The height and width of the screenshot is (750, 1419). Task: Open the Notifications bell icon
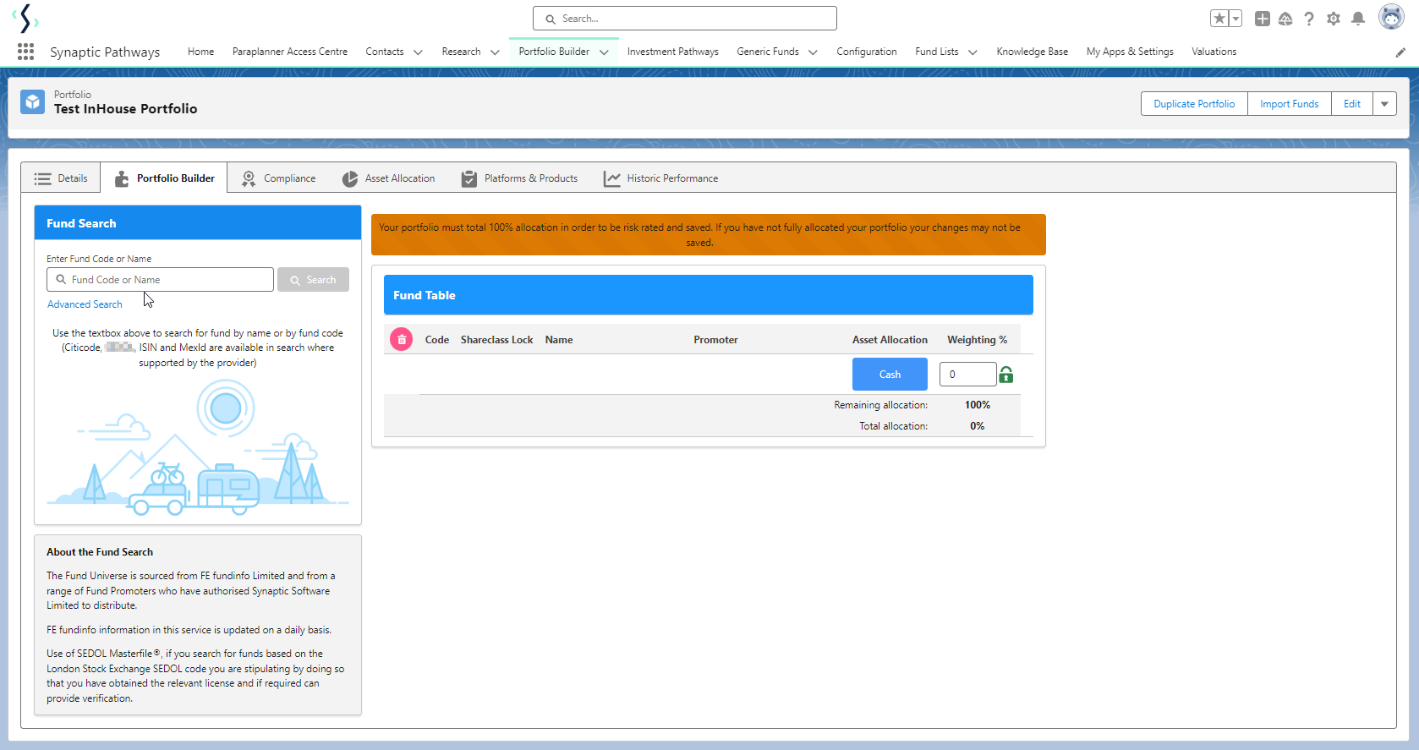[1358, 19]
